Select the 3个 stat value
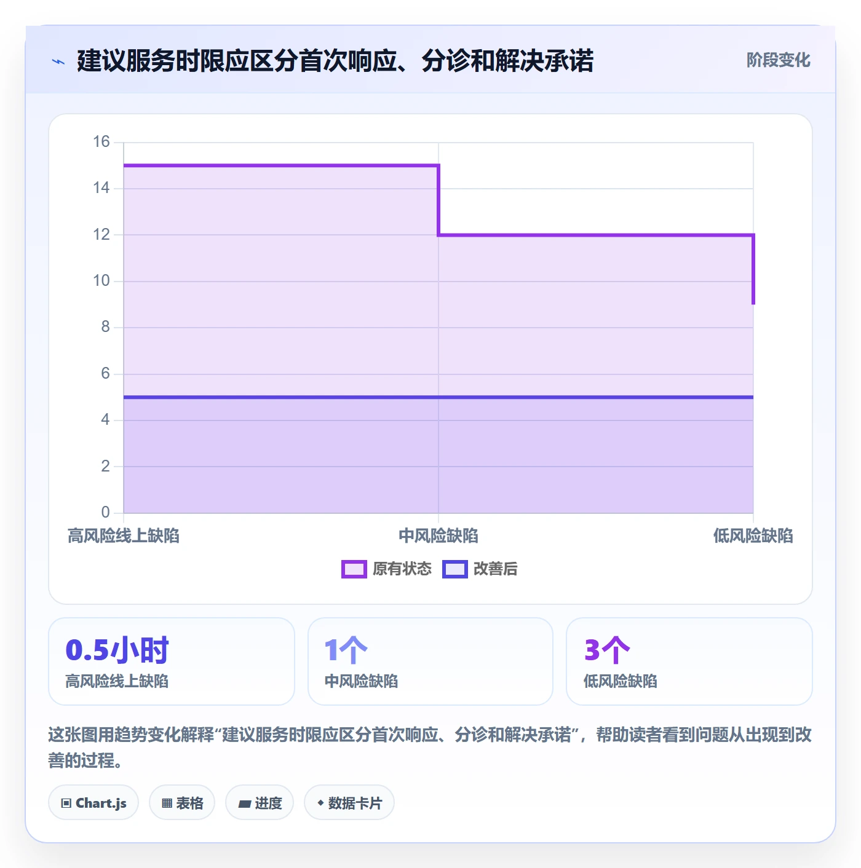The width and height of the screenshot is (861, 868). tap(607, 650)
